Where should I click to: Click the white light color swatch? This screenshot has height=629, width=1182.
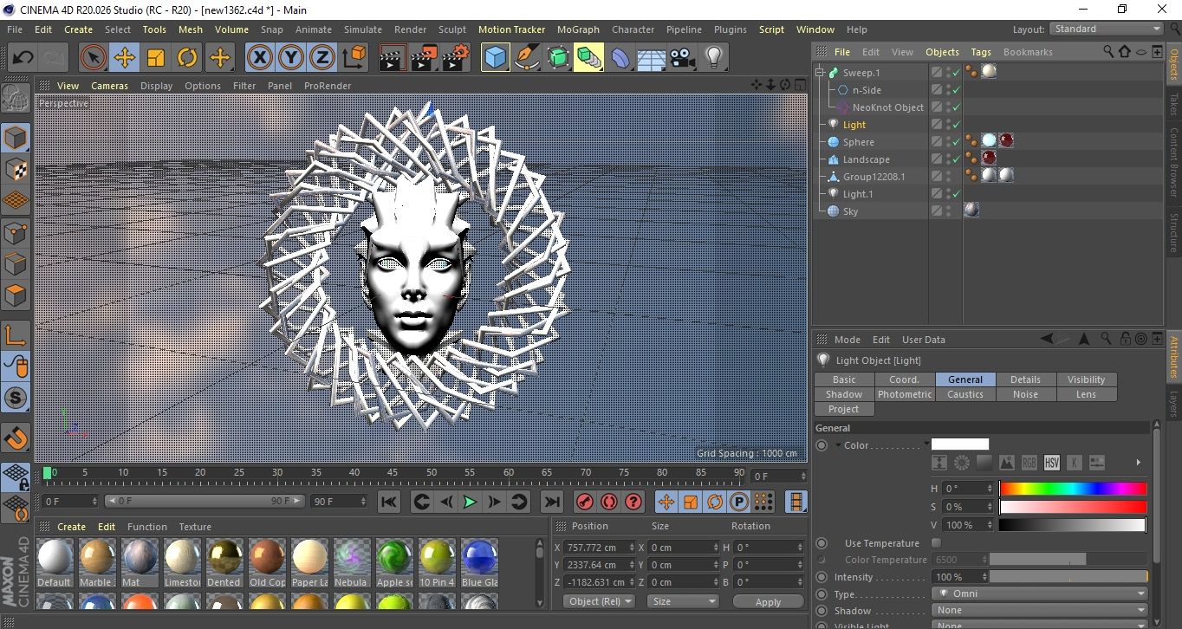coord(960,444)
